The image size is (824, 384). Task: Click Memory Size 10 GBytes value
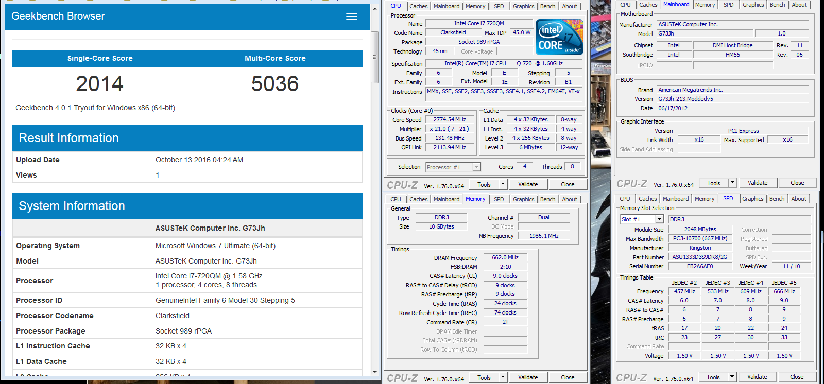[442, 226]
